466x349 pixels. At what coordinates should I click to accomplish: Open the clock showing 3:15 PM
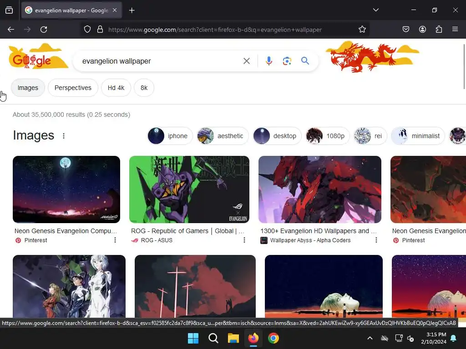[434, 338]
